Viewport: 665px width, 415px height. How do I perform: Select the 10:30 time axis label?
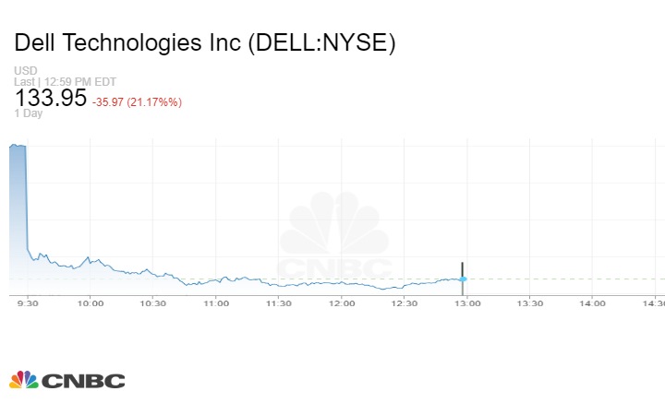point(152,302)
